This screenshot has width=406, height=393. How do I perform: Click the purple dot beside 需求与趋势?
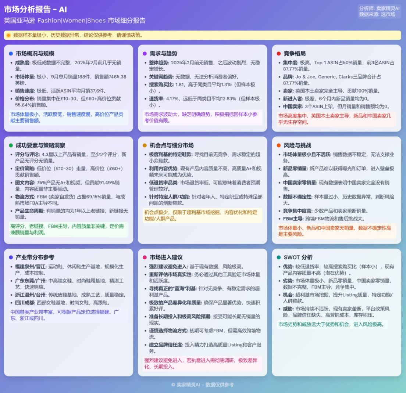tap(145, 54)
